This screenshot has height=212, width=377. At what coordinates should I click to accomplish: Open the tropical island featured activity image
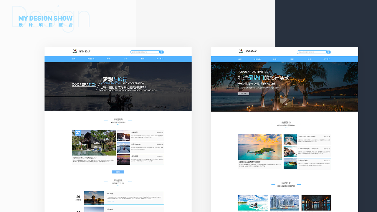coord(260,147)
